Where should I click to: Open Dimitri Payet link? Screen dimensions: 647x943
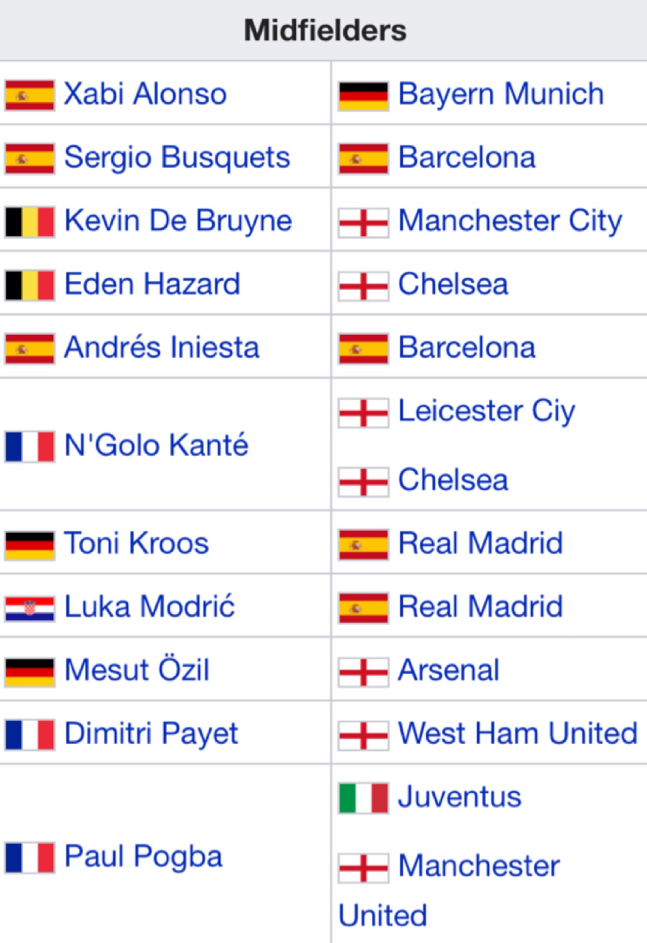click(x=151, y=734)
